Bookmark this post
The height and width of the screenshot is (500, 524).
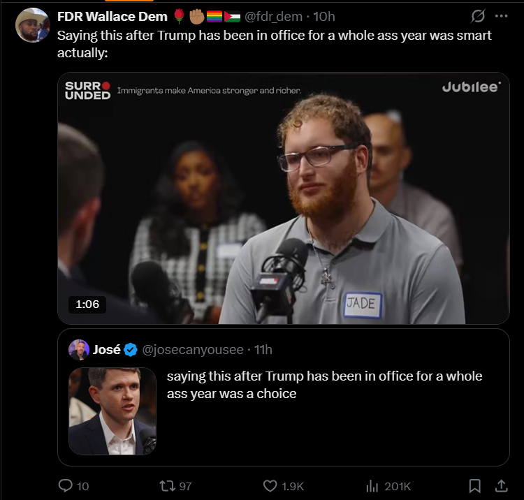coord(475,486)
